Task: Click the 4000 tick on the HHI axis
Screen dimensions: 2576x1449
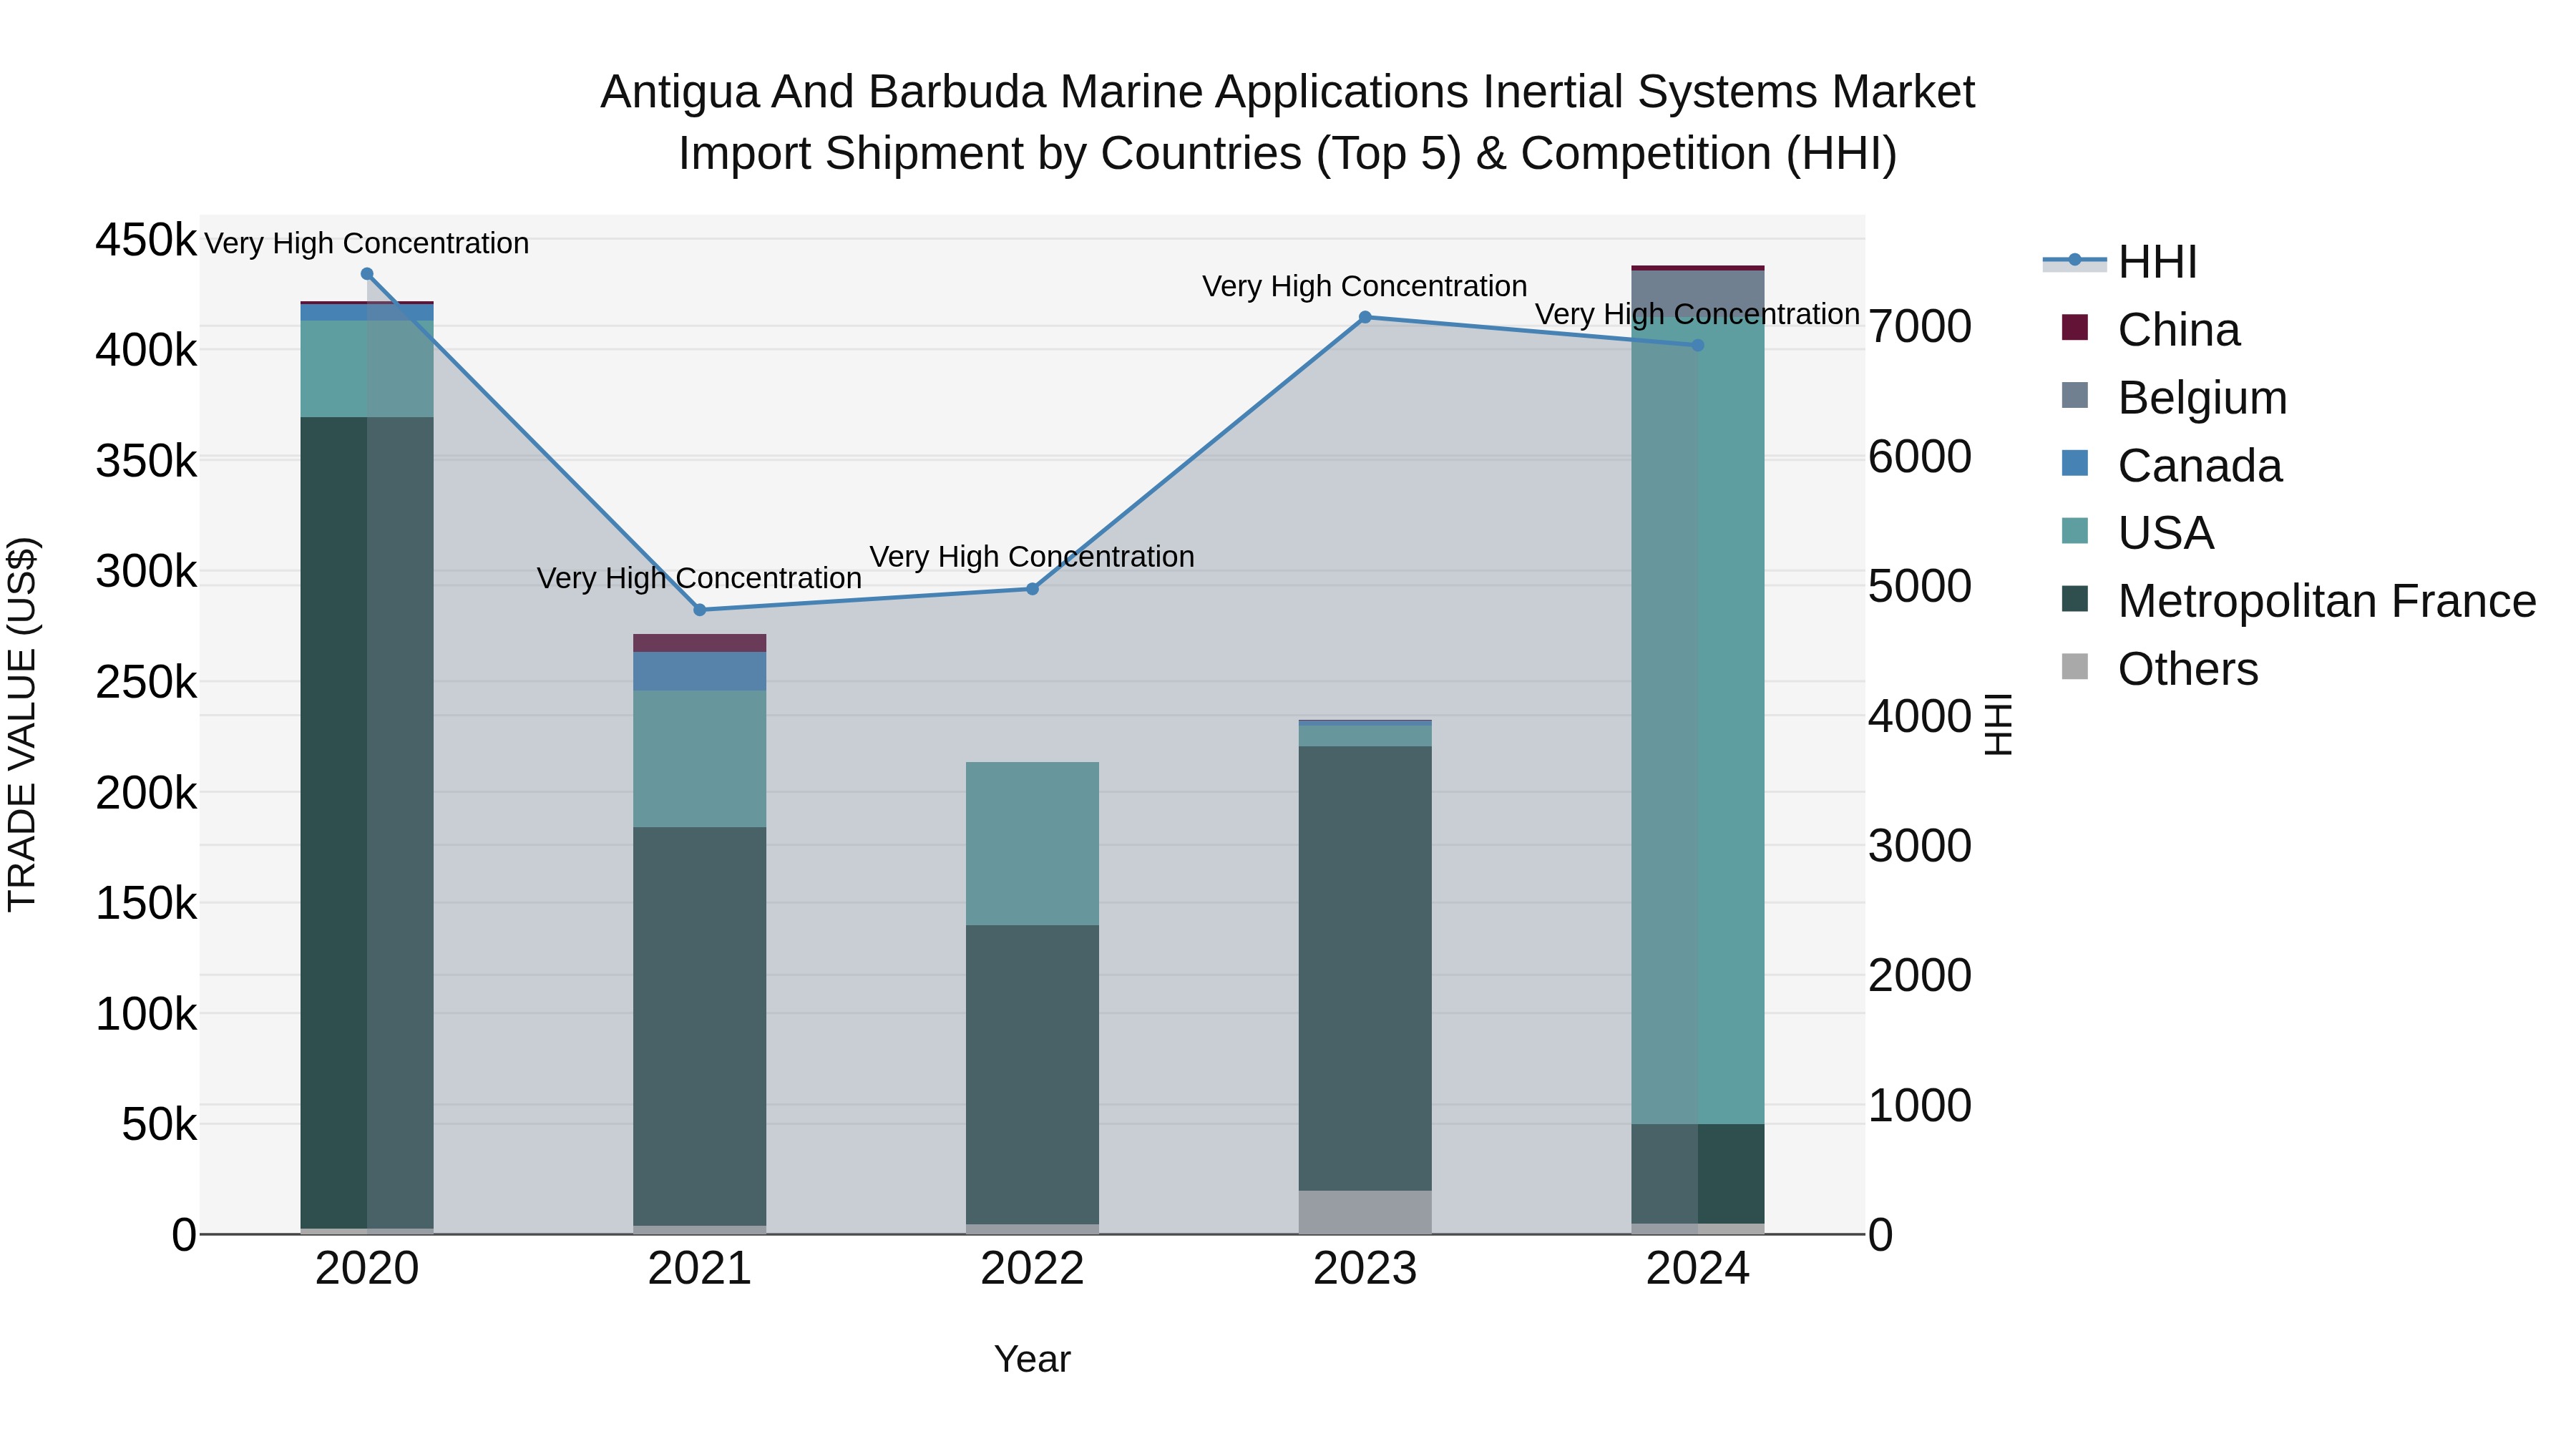Action: tap(1920, 717)
